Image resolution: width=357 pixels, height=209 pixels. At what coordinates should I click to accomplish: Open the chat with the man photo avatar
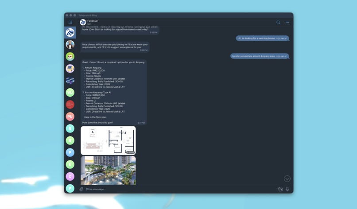point(70,45)
